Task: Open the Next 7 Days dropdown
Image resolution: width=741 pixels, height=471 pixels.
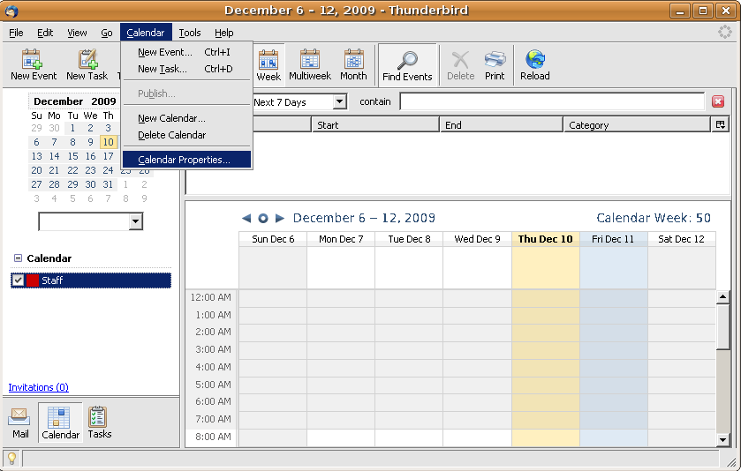Action: tap(339, 102)
